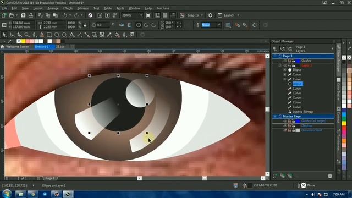The width and height of the screenshot is (352, 198).
Task: Click the Pie shape mode icon
Action: click(146, 25)
